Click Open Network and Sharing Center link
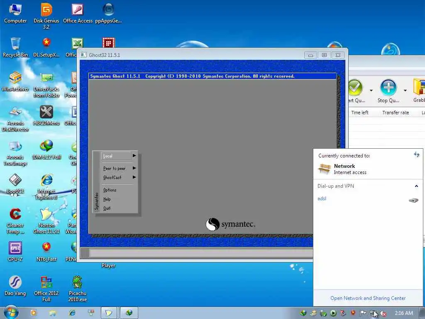Viewport: 425px width, 319px height. [368, 298]
